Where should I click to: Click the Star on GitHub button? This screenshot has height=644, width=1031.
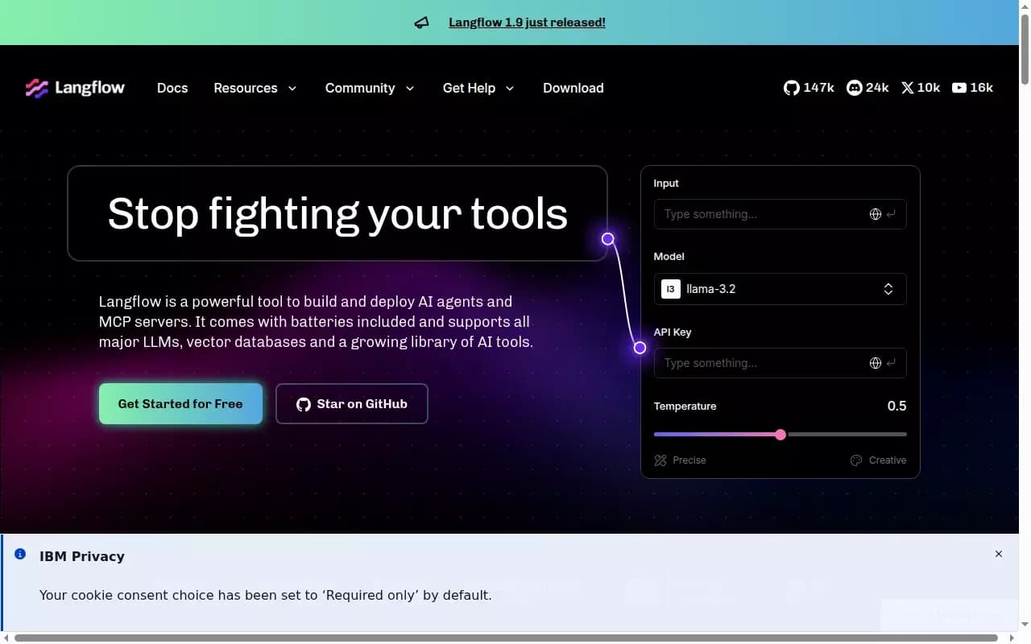click(352, 404)
